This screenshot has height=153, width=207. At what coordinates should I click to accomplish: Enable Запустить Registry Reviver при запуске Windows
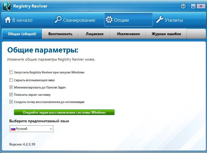click(x=11, y=72)
